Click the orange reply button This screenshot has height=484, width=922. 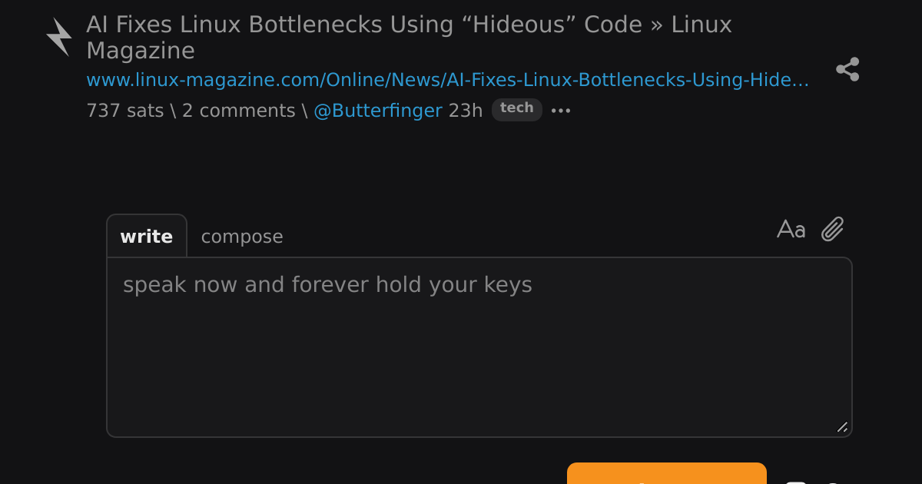(667, 473)
